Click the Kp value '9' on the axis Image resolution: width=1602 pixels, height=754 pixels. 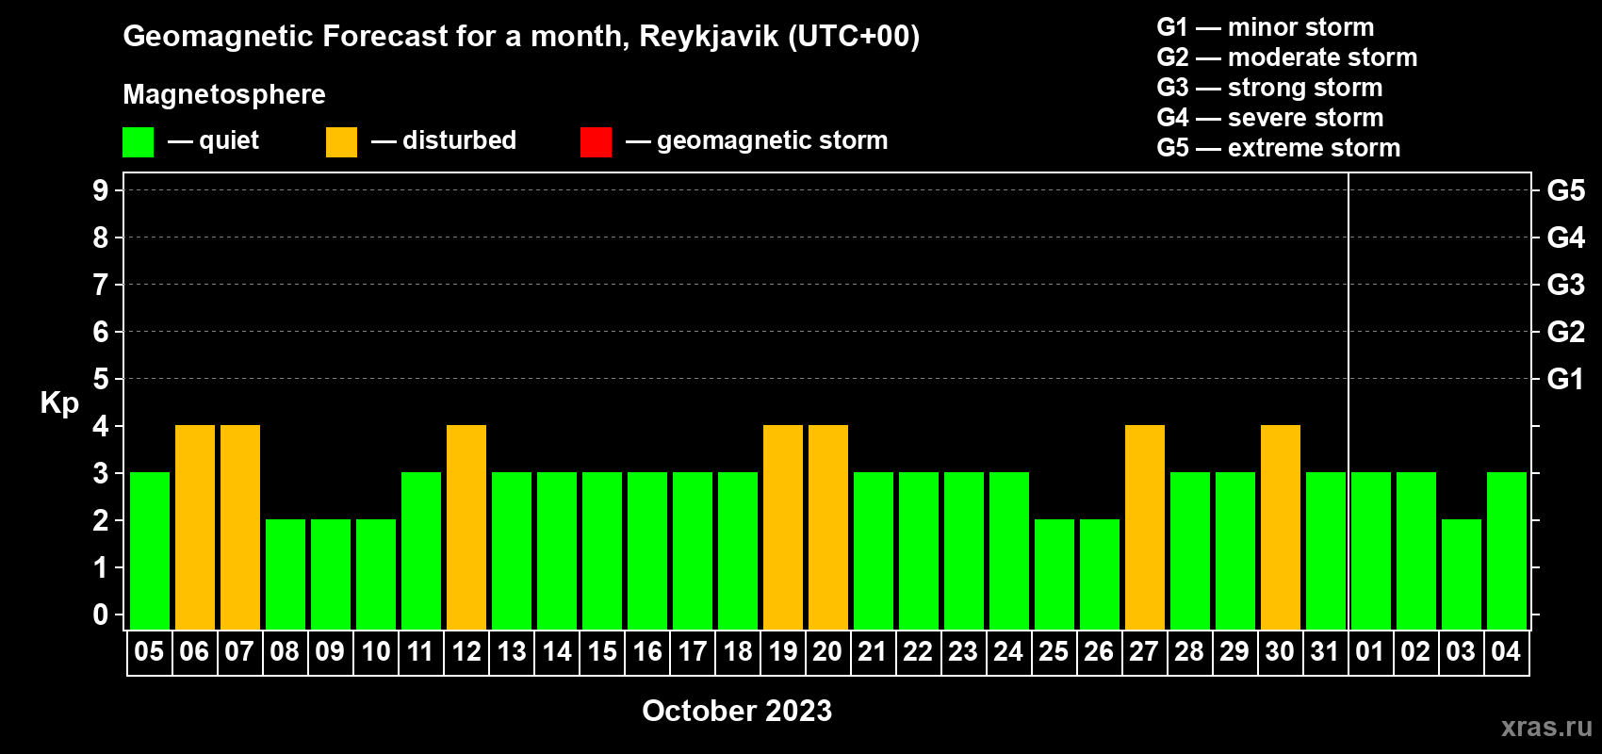pyautogui.click(x=101, y=190)
